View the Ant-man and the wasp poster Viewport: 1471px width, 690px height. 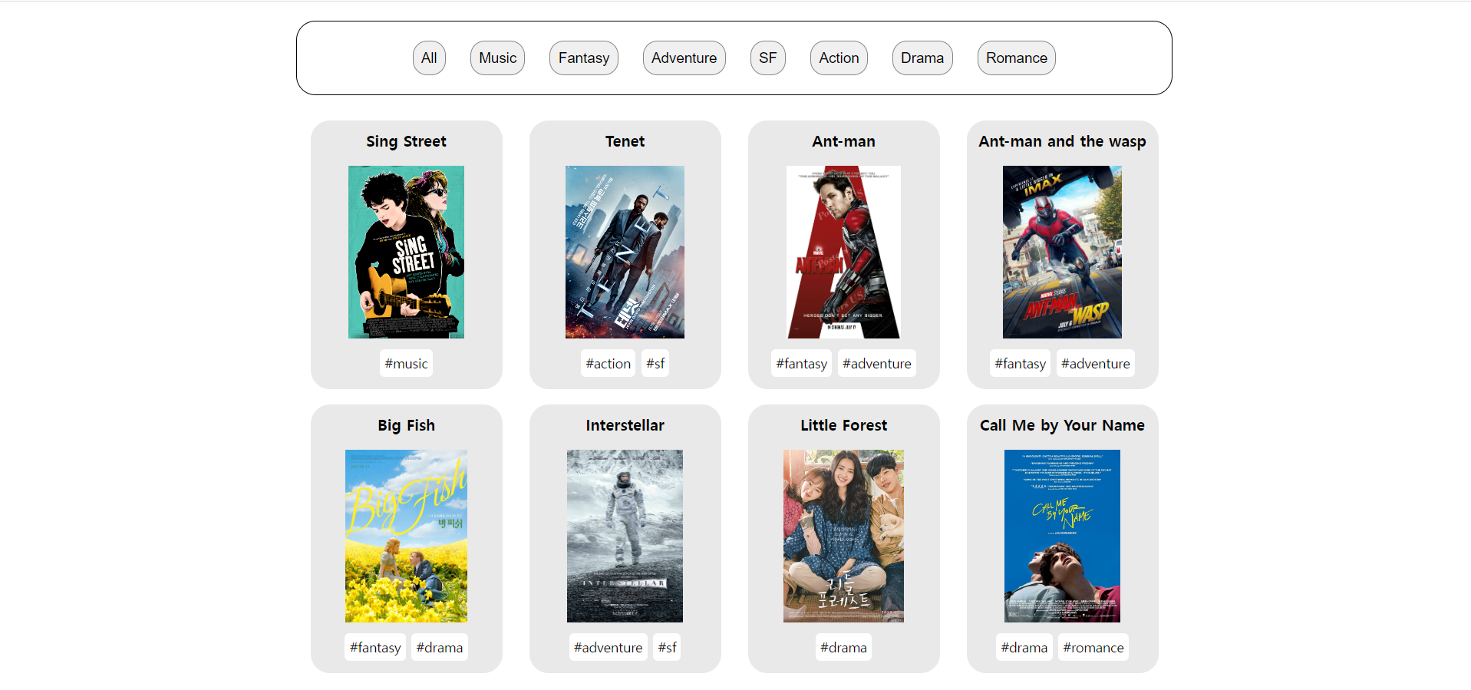tap(1062, 252)
